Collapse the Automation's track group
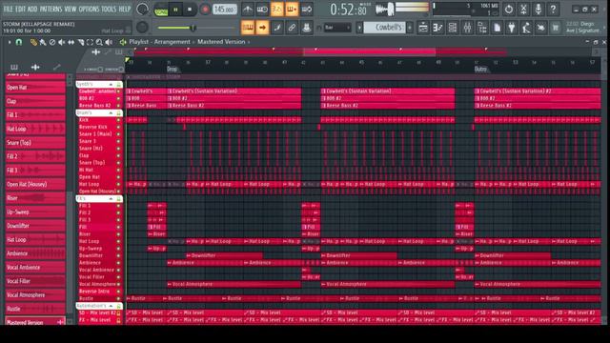 (111, 306)
